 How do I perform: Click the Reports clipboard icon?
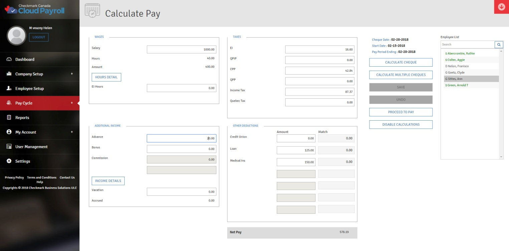(x=9, y=118)
